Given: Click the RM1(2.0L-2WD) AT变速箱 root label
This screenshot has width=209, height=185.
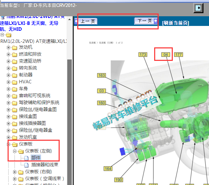Looking at the screenshot, I should point(33,41).
